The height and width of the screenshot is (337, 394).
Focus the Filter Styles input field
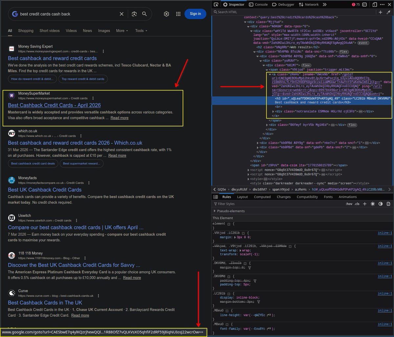click(x=277, y=204)
